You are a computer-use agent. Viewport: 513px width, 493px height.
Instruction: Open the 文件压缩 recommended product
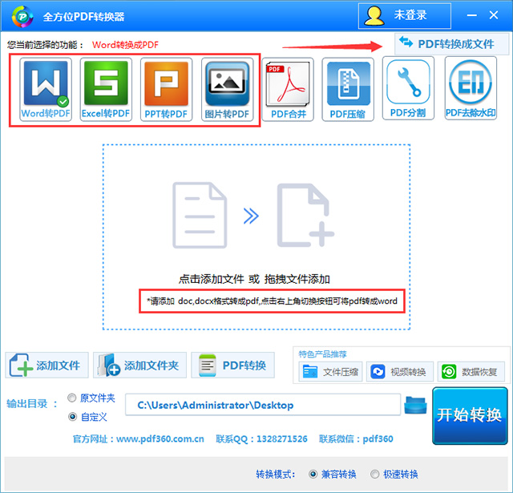tap(330, 372)
